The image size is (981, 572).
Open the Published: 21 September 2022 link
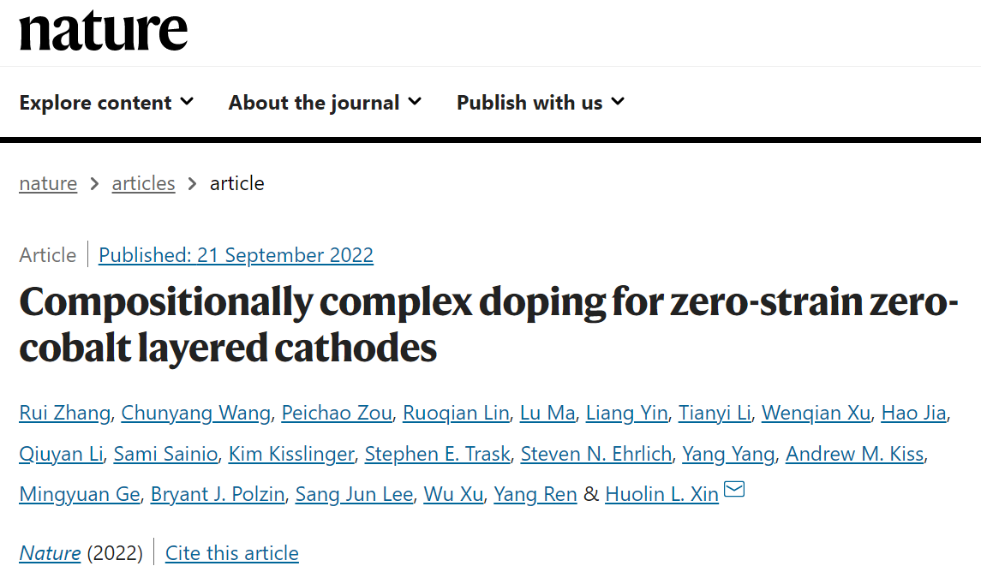pyautogui.click(x=236, y=255)
